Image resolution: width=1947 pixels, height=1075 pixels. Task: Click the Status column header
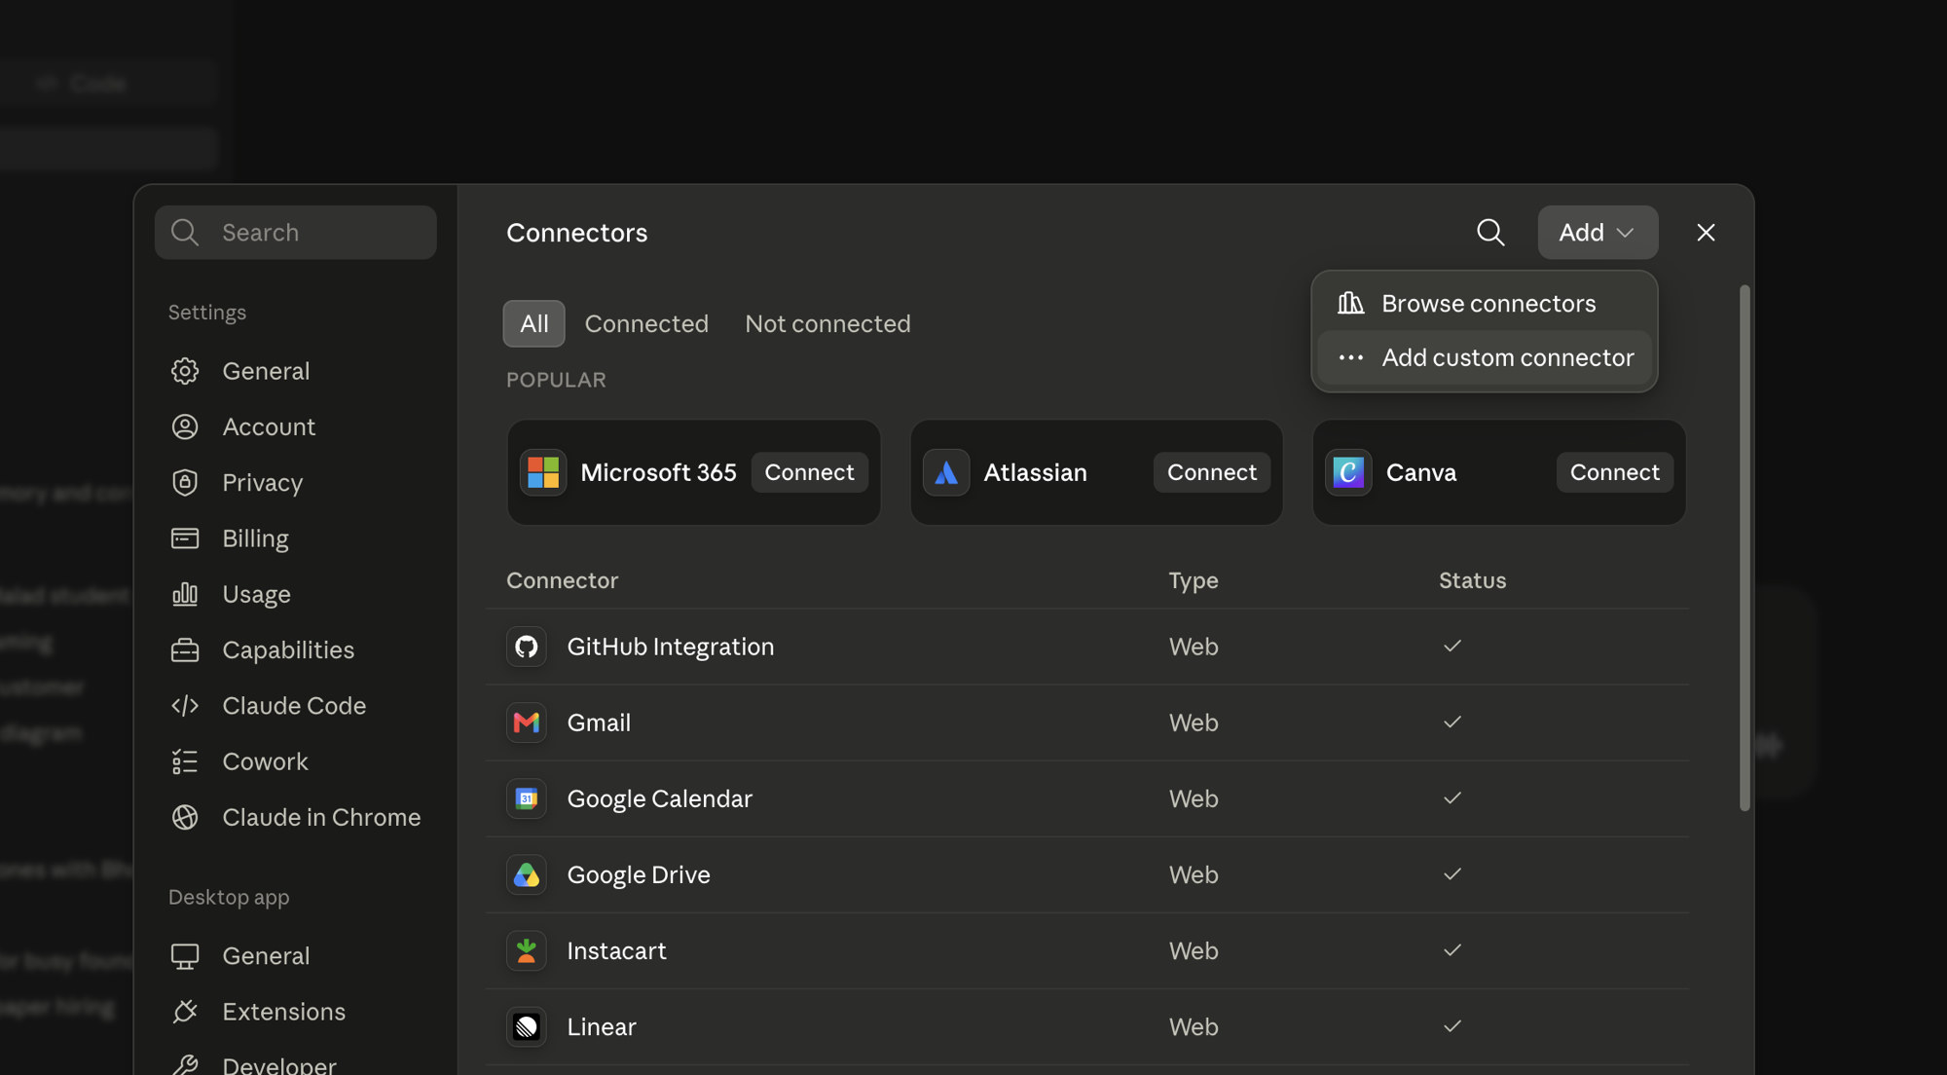(1472, 580)
